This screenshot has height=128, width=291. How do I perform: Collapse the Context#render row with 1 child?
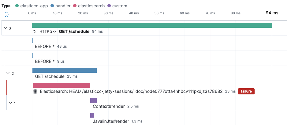coord(10,103)
